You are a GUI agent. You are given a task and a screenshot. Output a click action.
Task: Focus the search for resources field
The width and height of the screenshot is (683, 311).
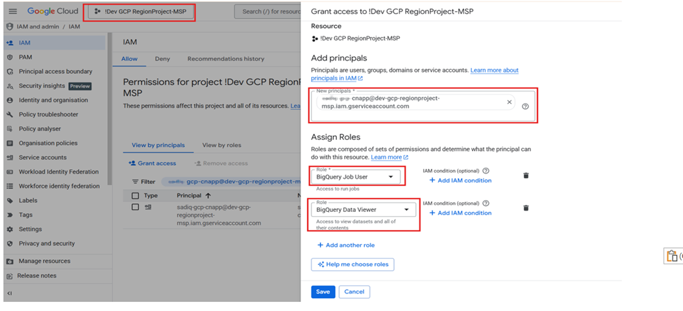coord(269,11)
